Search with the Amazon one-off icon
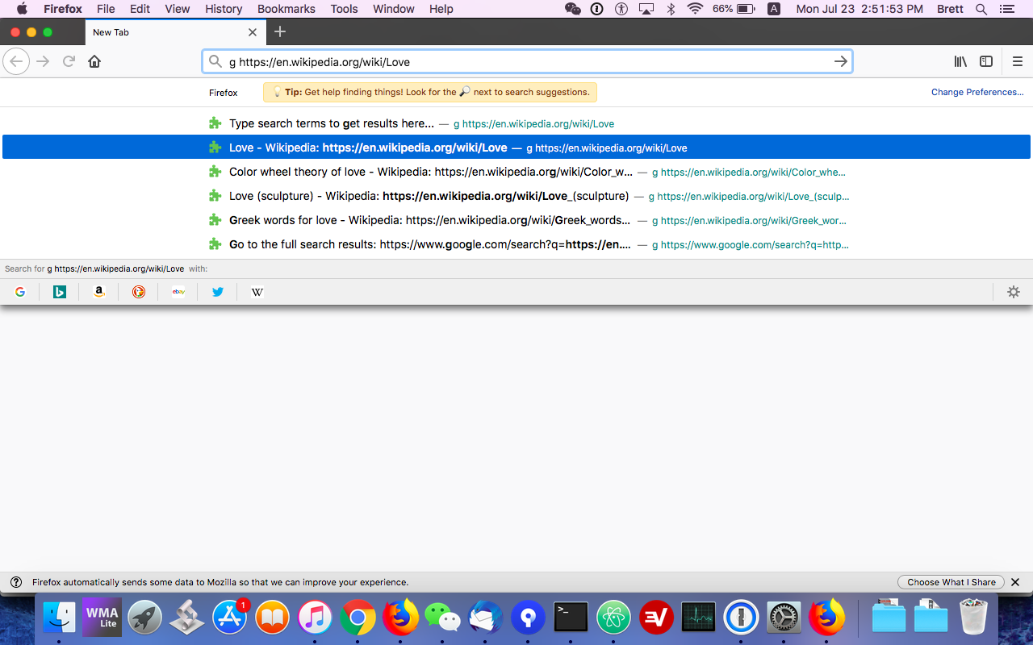 [x=99, y=292]
